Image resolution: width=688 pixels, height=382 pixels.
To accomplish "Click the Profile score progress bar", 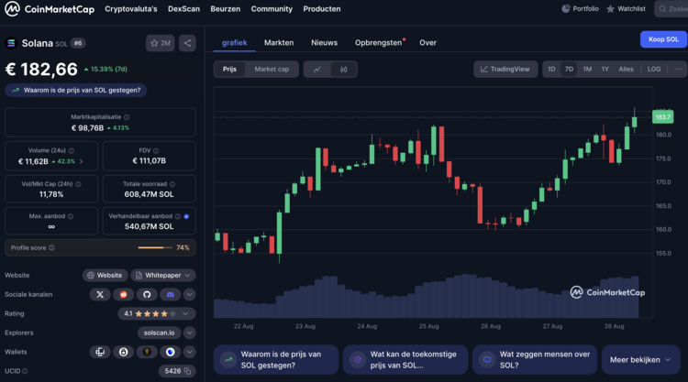I will click(155, 247).
